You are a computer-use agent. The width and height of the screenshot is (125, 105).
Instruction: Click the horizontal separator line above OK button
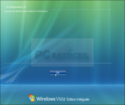pyautogui.click(x=58, y=63)
